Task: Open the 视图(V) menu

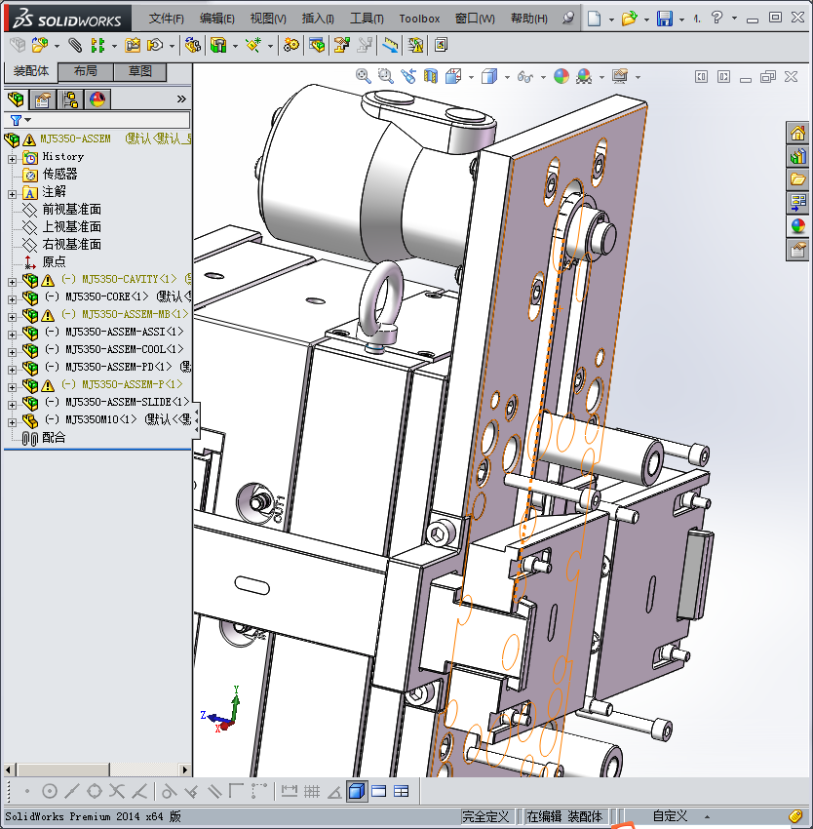Action: click(x=268, y=19)
